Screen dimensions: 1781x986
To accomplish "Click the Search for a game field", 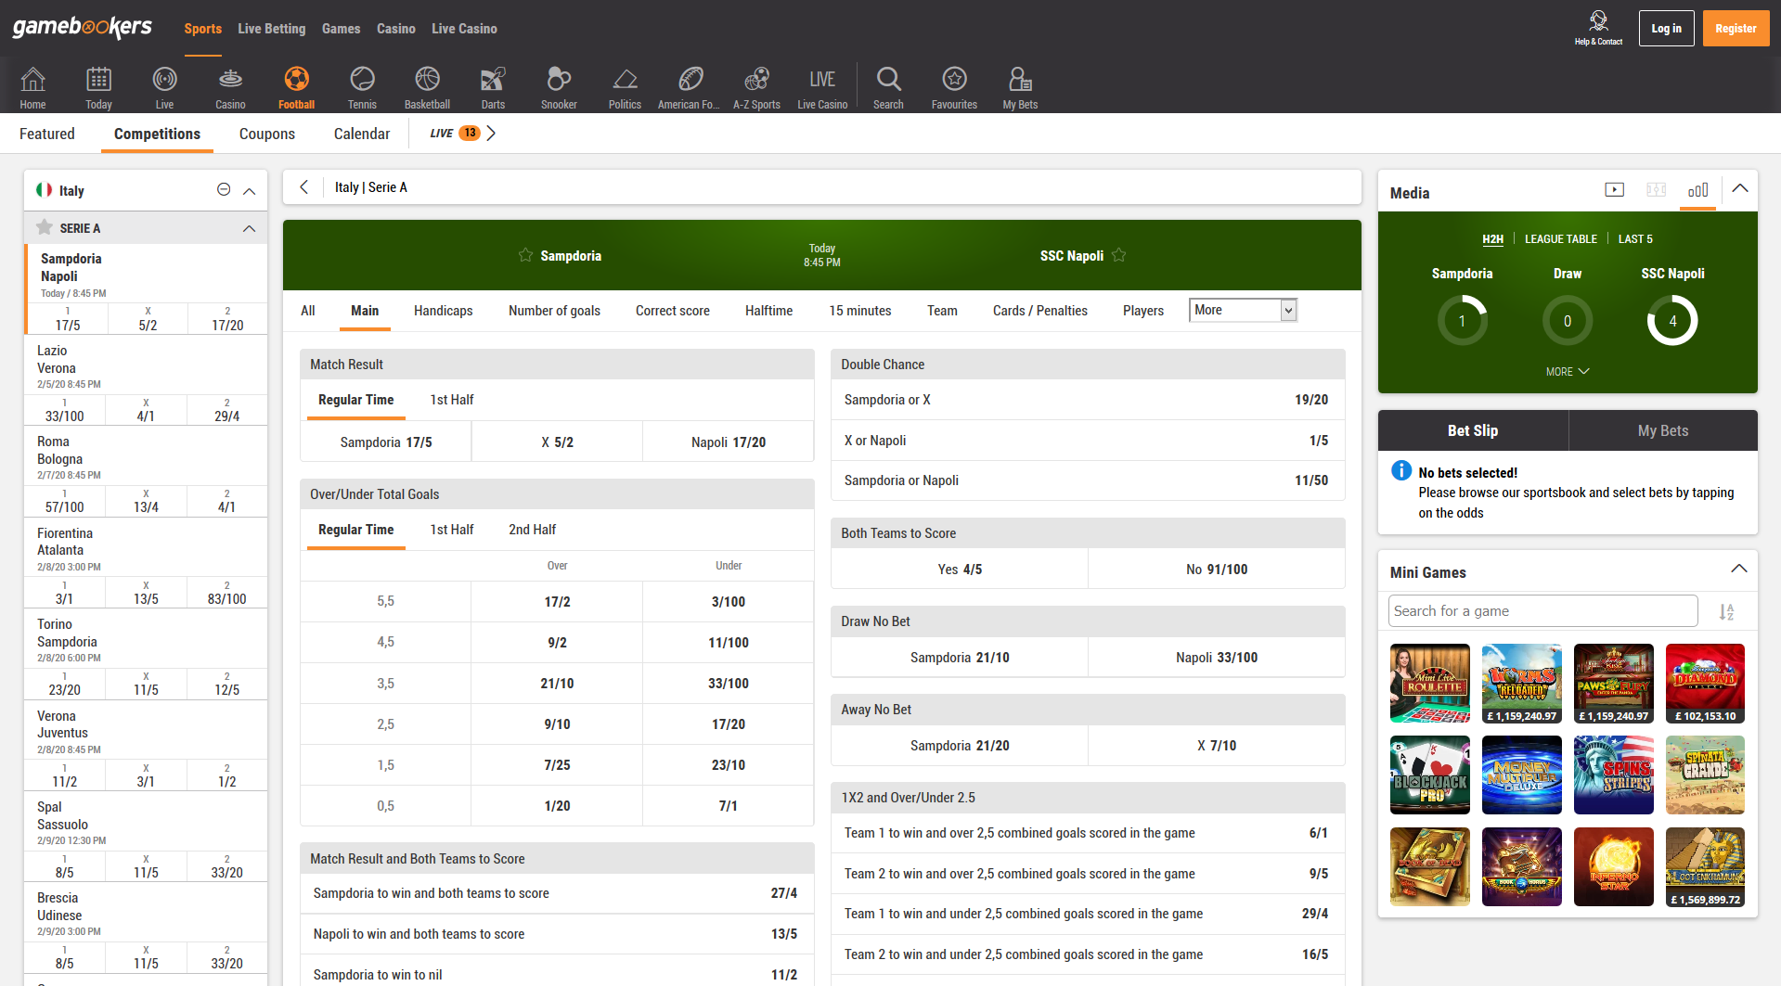I will point(1542,611).
